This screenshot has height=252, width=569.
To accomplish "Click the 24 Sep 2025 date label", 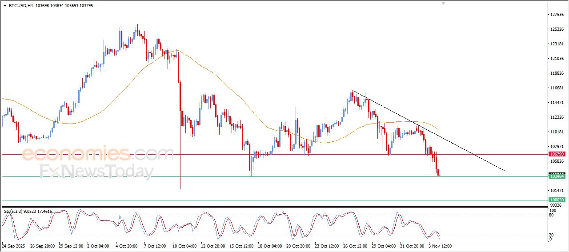I will (13, 246).
